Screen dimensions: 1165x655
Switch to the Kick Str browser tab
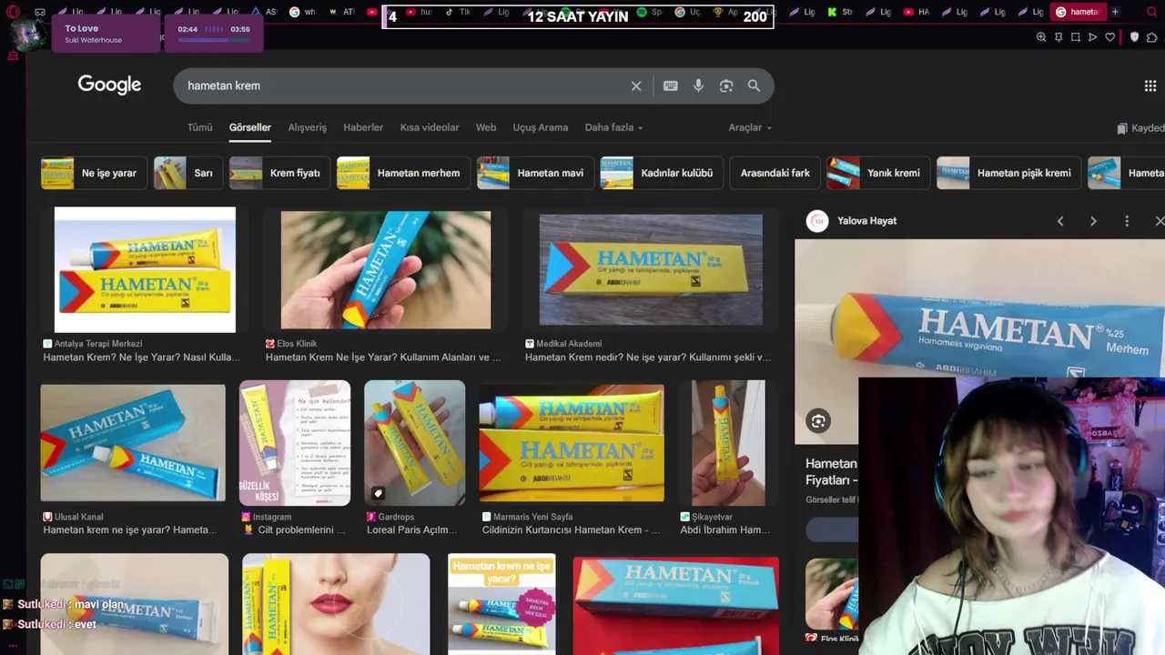pyautogui.click(x=840, y=12)
